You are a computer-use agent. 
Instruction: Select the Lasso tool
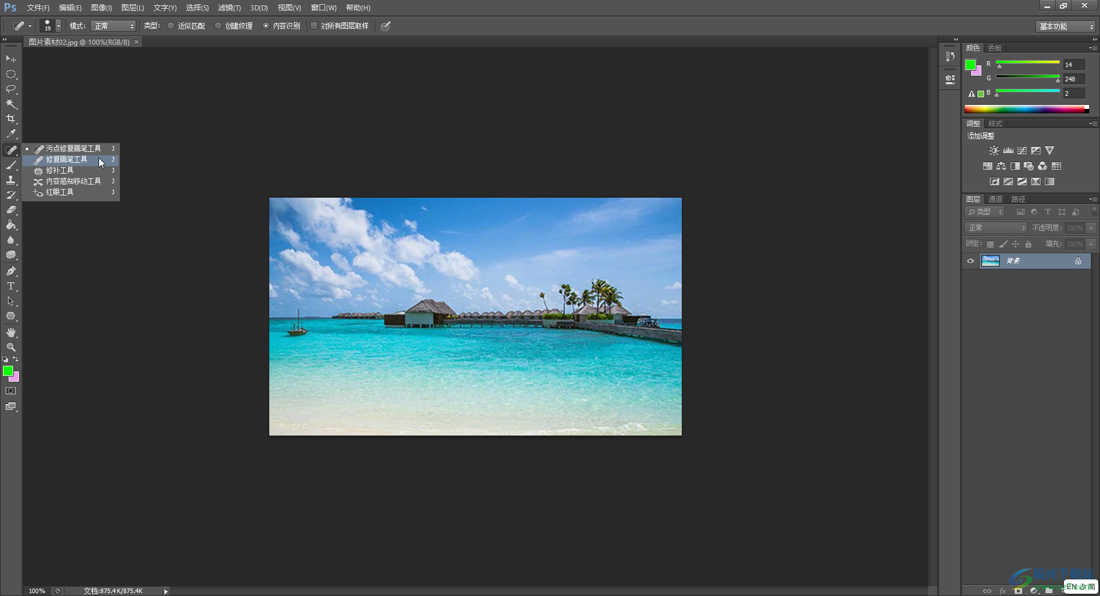(x=11, y=89)
